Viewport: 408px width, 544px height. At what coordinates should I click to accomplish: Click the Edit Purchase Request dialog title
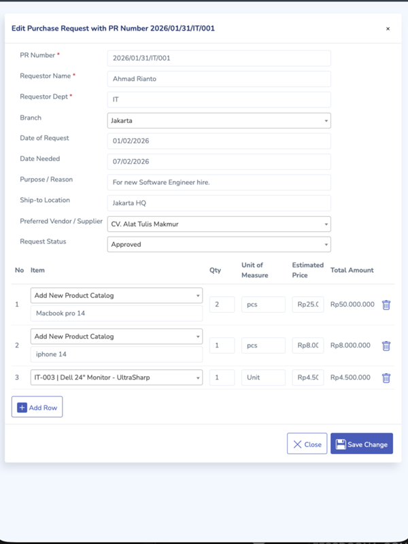pyautogui.click(x=113, y=29)
